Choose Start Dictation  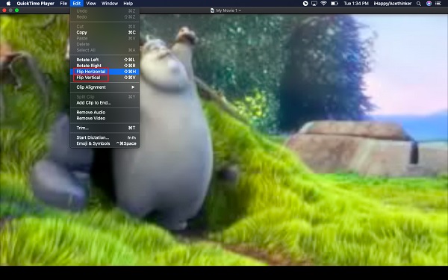coord(105,137)
